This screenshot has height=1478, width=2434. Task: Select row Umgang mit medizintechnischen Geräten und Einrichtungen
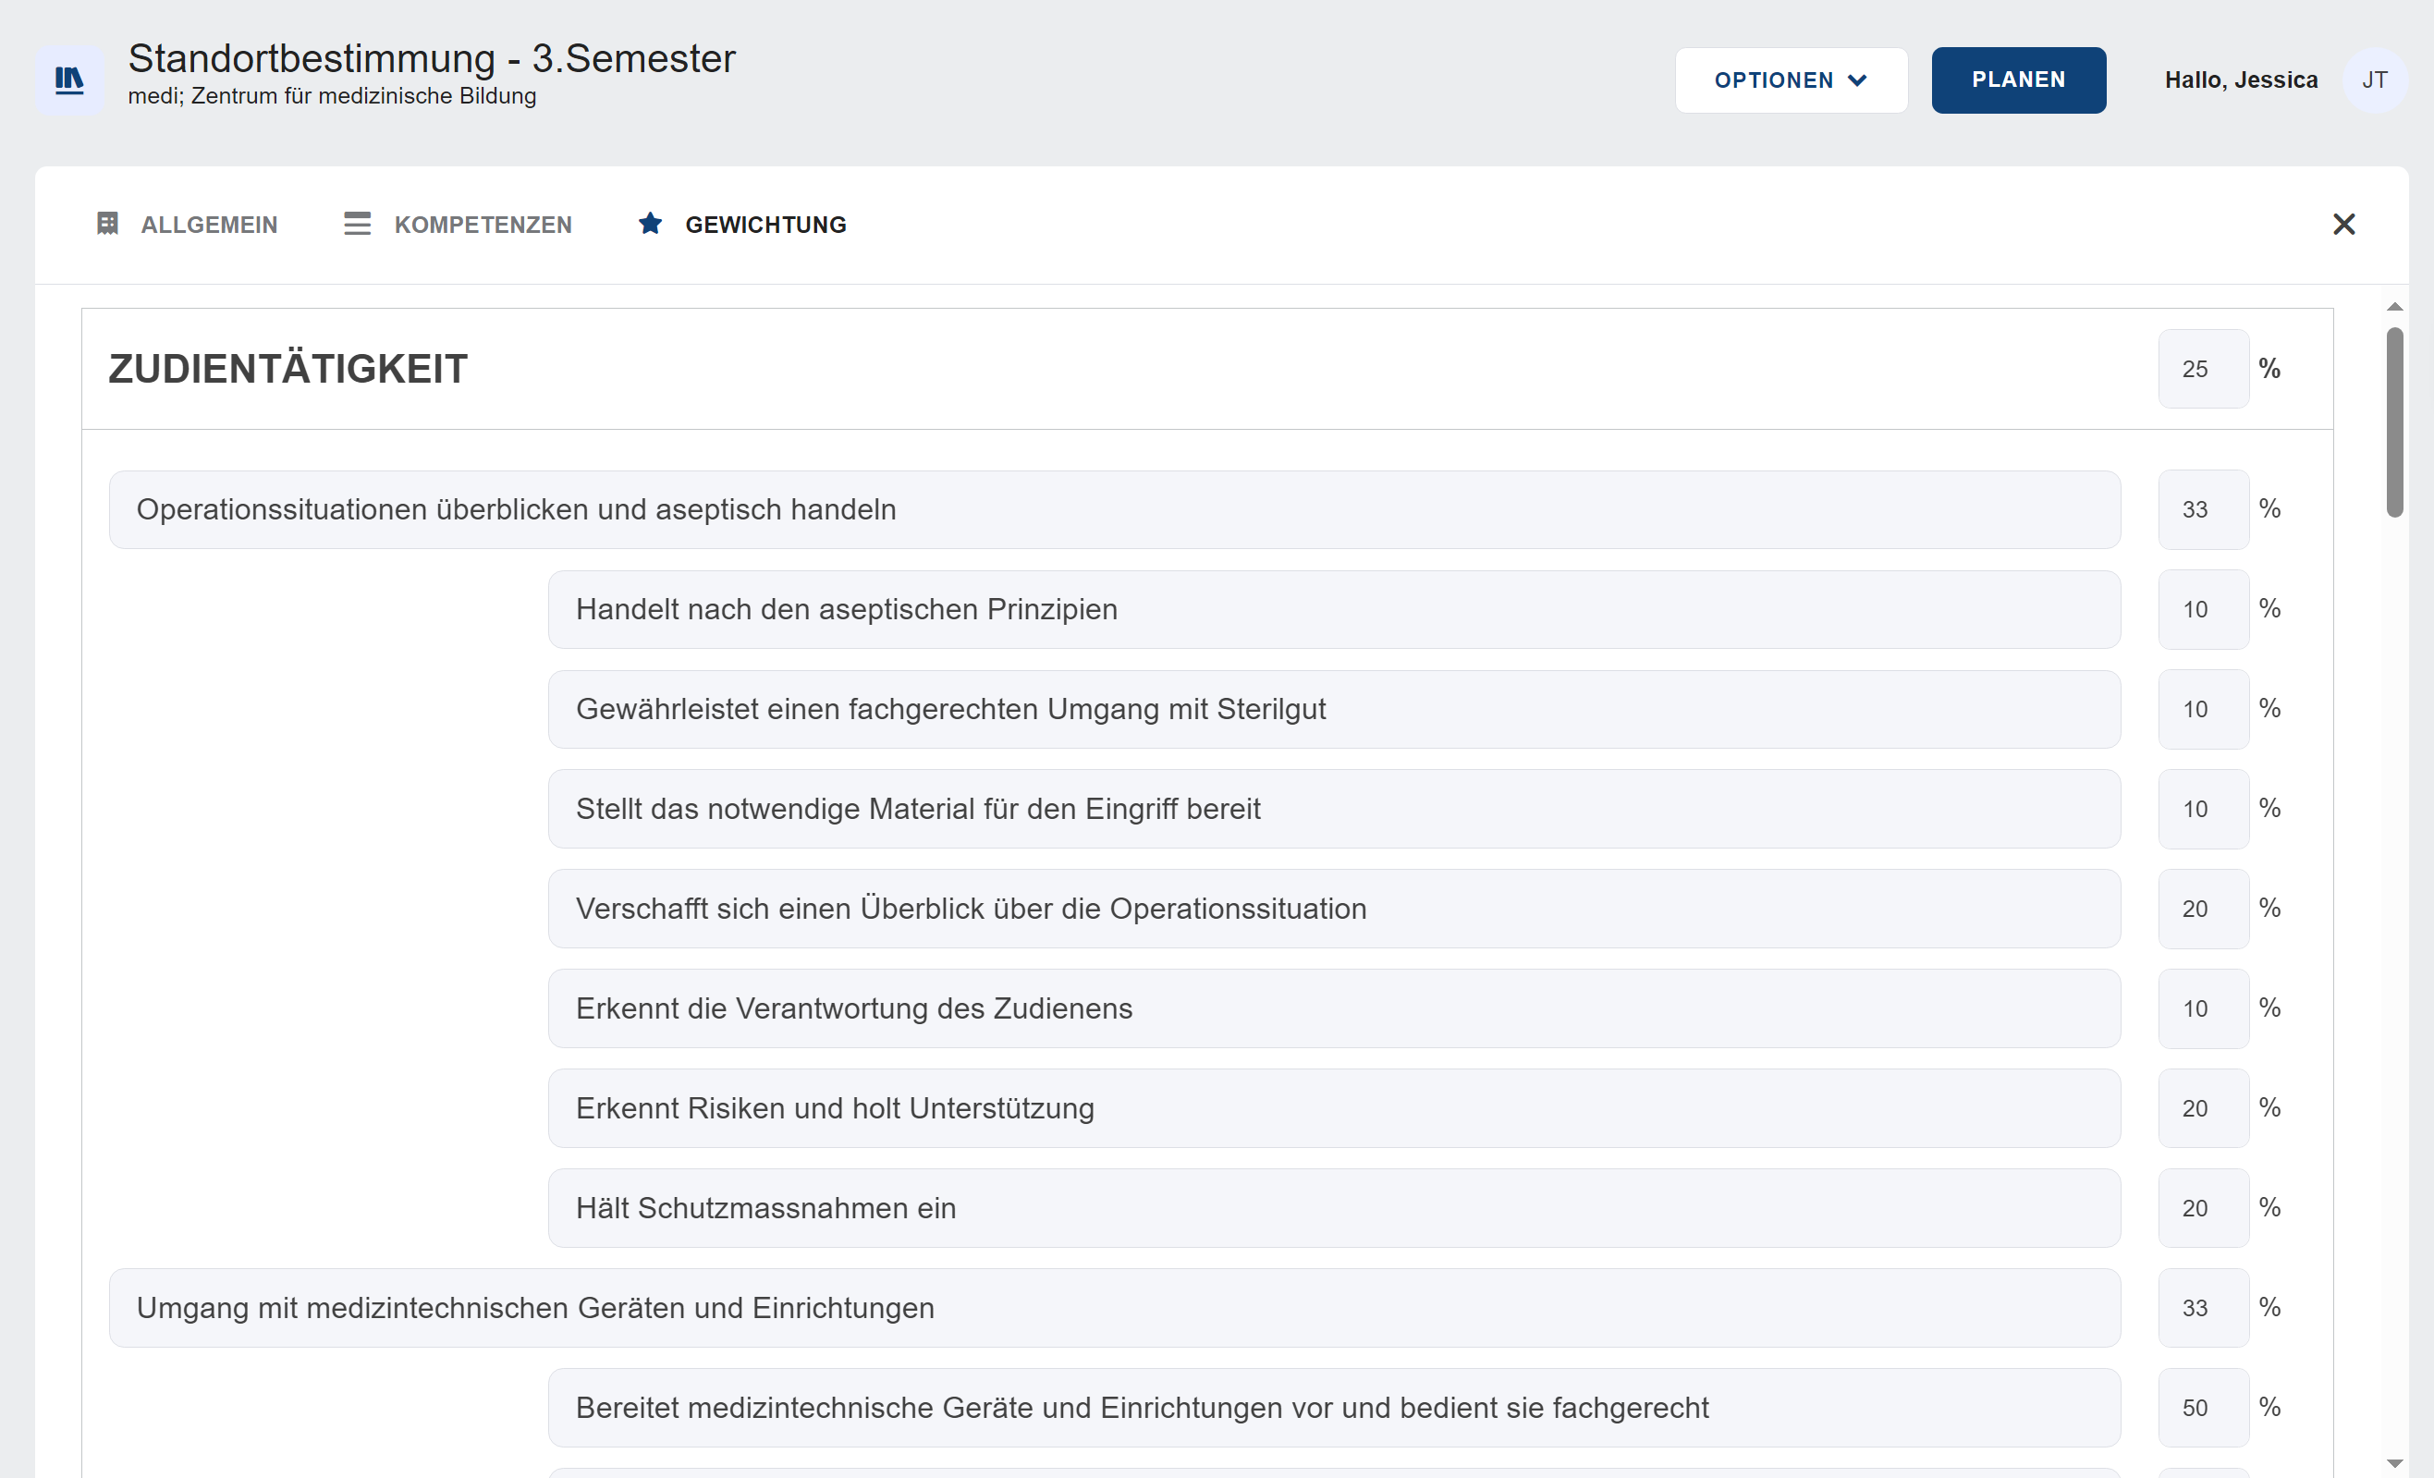tap(1114, 1308)
